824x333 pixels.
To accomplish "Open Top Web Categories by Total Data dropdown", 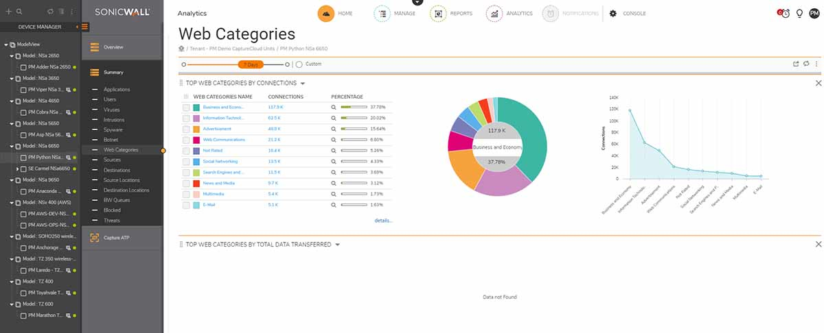I will click(x=337, y=245).
